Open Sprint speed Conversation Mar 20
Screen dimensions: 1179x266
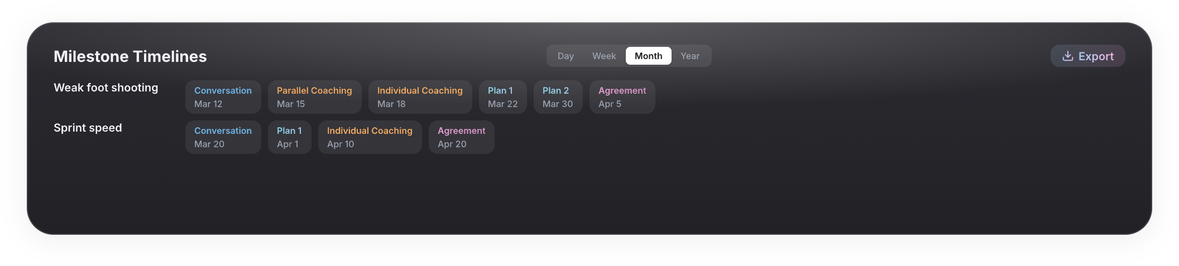pos(223,137)
